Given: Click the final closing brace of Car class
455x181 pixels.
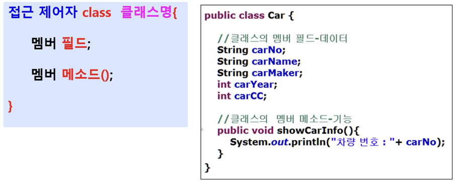Looking at the screenshot, I should (x=207, y=167).
